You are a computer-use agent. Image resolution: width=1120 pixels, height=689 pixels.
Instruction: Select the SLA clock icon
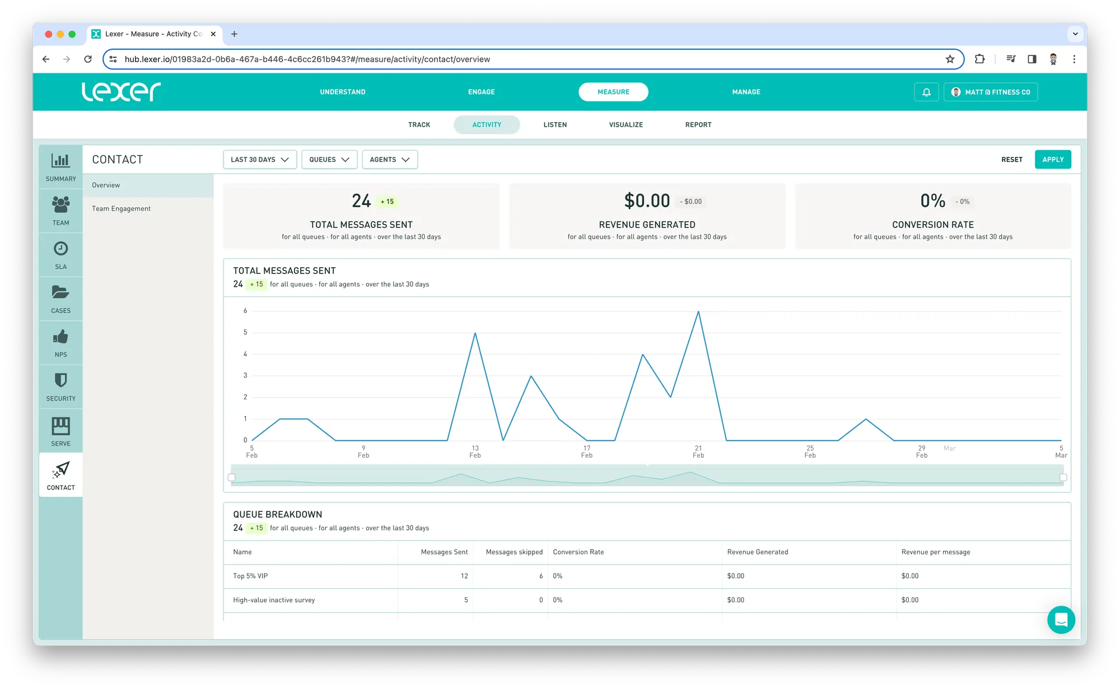click(x=60, y=249)
